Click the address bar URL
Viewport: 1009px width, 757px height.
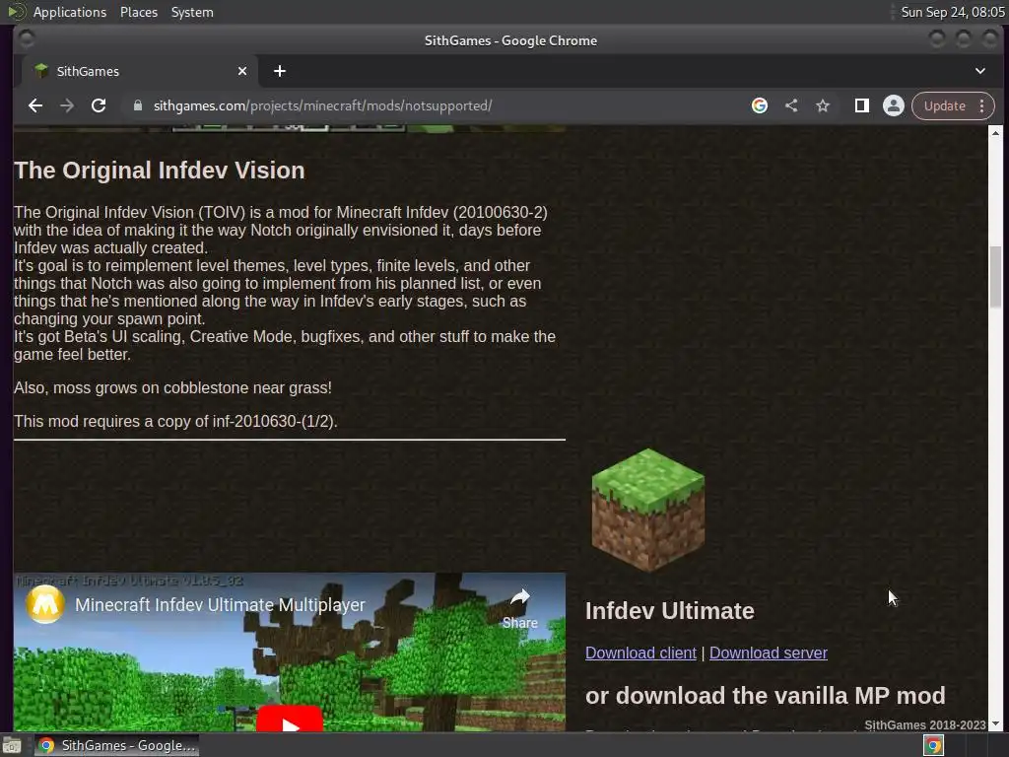coord(322,105)
